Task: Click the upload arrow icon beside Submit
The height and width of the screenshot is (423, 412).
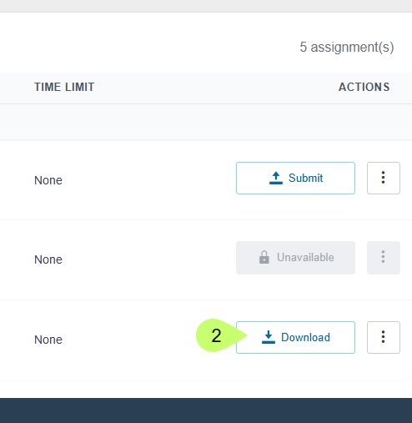Action: 276,178
